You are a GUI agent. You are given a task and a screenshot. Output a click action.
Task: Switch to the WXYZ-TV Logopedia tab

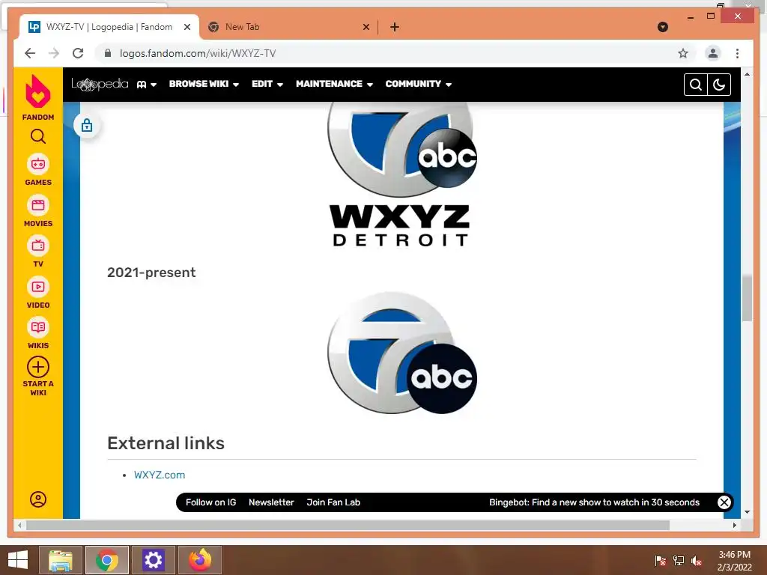109,27
